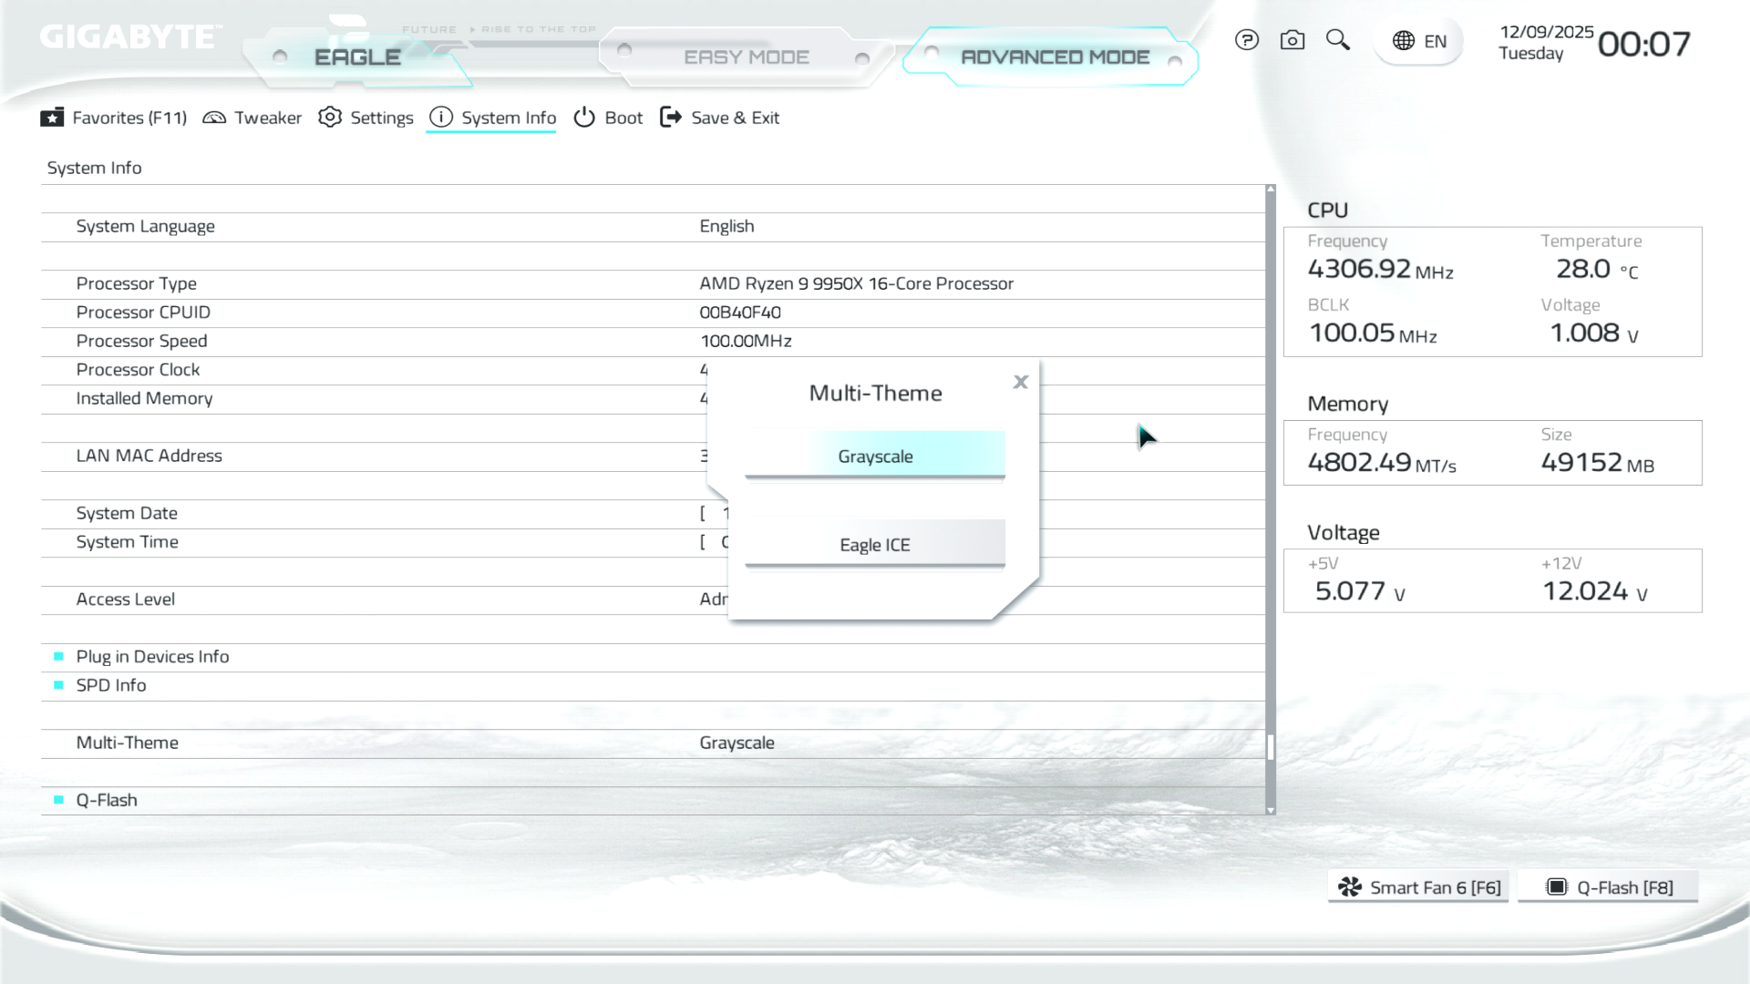Open Smart Fan 6 [F6]
This screenshot has height=984, width=1750.
[x=1418, y=887]
